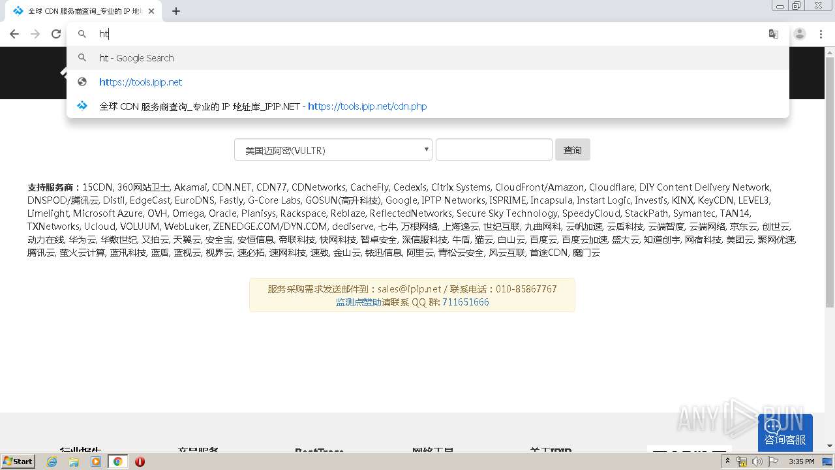Viewport: 835px width, 470px height.
Task: Open the volume speaker tray icon
Action: [757, 462]
